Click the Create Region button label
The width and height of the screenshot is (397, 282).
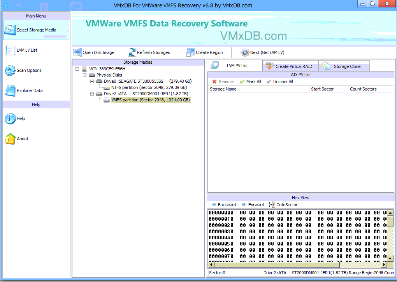[x=209, y=52]
